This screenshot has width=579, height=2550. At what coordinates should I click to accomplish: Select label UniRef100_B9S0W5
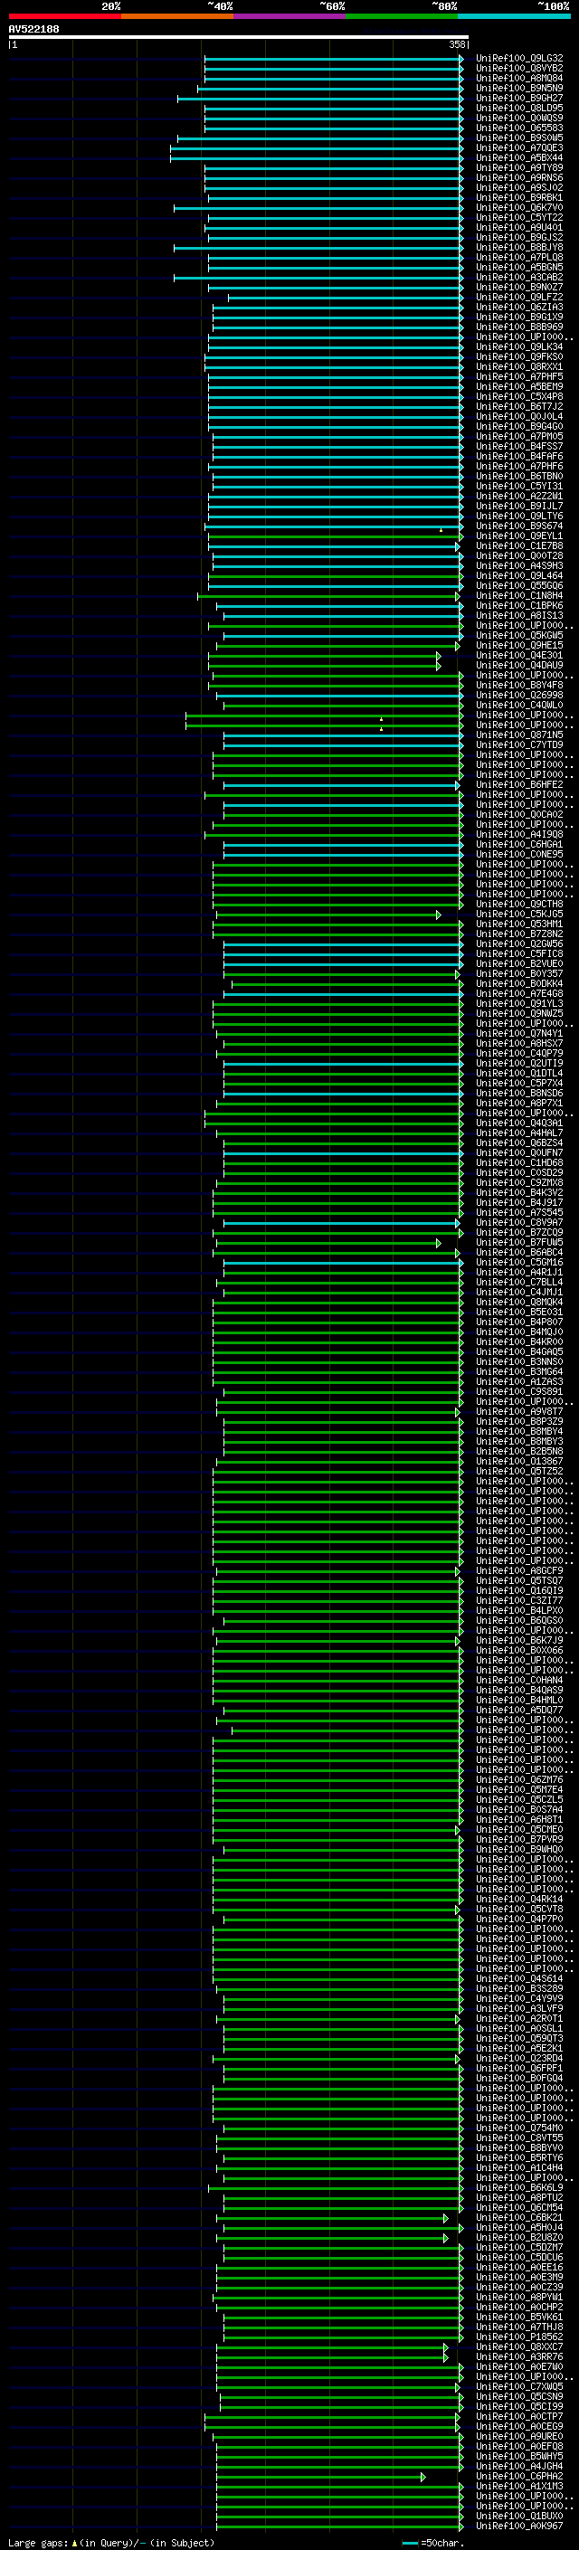click(519, 137)
